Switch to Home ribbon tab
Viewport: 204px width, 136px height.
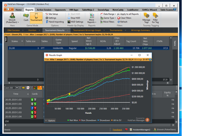pyautogui.click(x=18, y=10)
